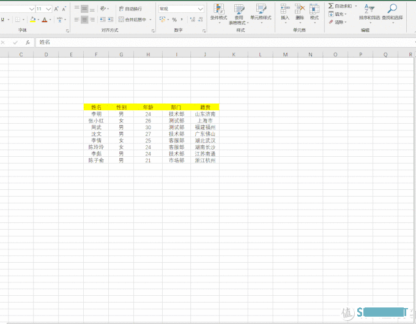Toggle middle vertical alignment
The width and height of the screenshot is (416, 324).
click(84, 9)
